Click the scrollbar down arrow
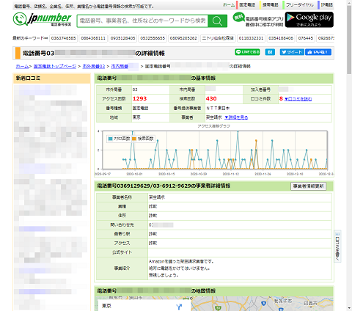The width and height of the screenshot is (352, 311). coord(349,308)
